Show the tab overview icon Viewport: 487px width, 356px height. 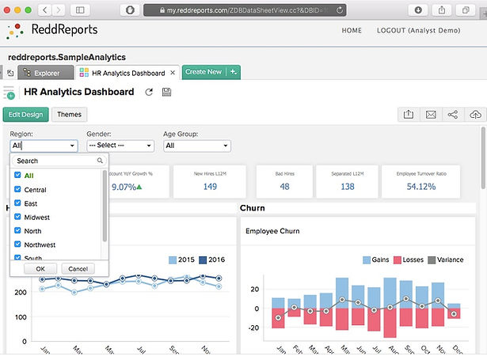tap(466, 10)
